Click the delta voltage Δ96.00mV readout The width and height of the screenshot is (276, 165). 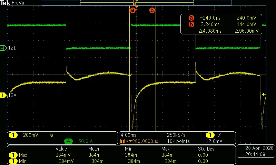[x=247, y=31]
